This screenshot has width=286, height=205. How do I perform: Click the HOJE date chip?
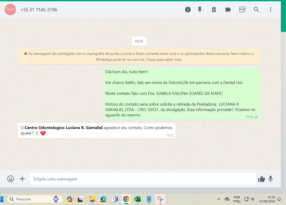[139, 41]
